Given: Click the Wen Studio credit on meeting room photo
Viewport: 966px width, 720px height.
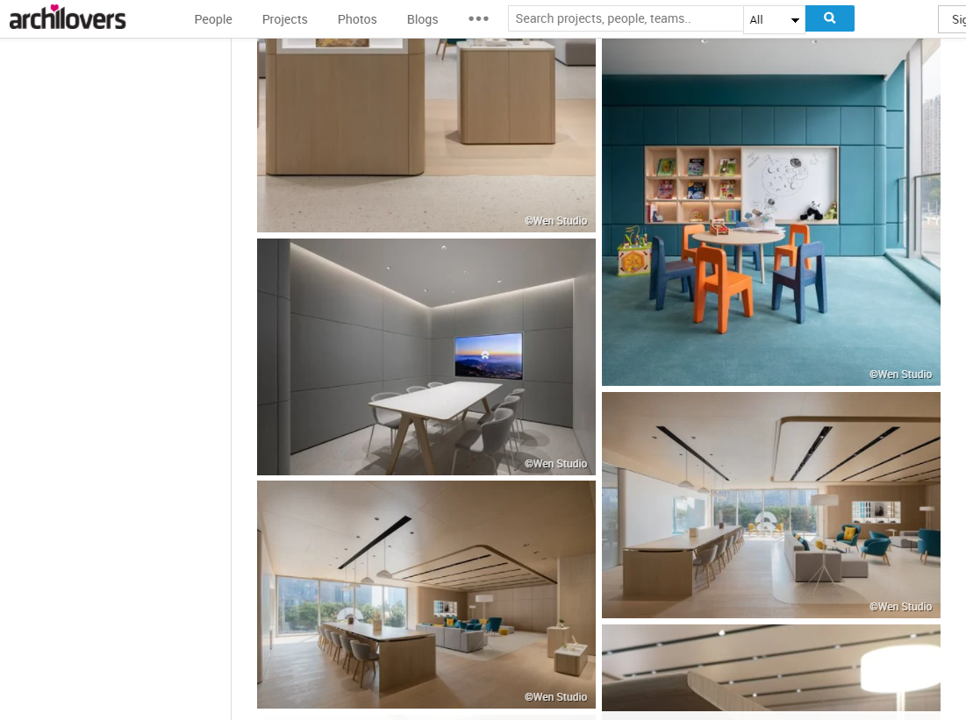Looking at the screenshot, I should coord(555,464).
